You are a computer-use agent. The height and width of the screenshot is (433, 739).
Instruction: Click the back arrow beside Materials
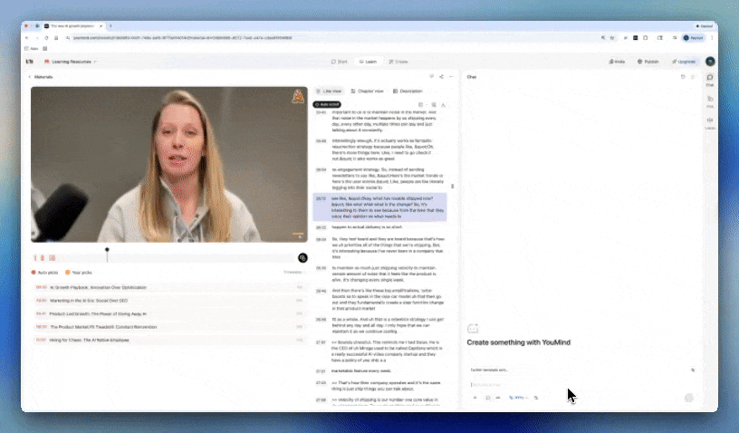29,77
